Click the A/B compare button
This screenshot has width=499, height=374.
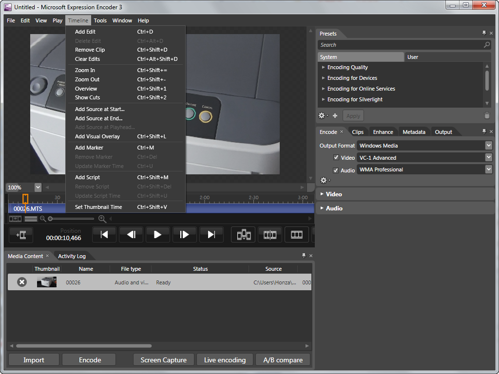coord(283,360)
